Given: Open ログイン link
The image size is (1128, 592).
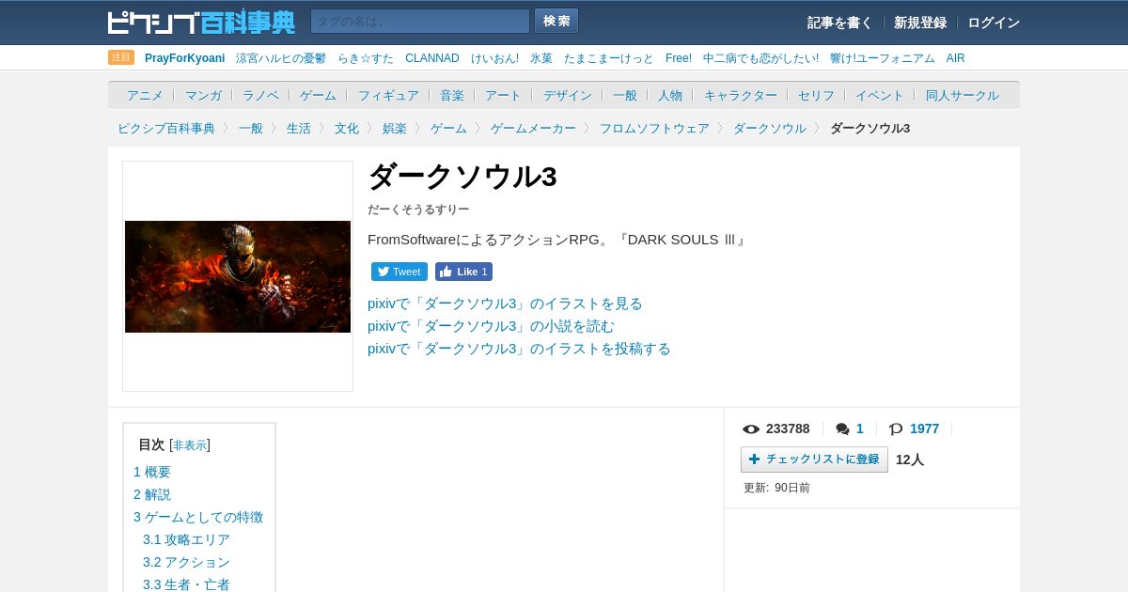Looking at the screenshot, I should 994,23.
